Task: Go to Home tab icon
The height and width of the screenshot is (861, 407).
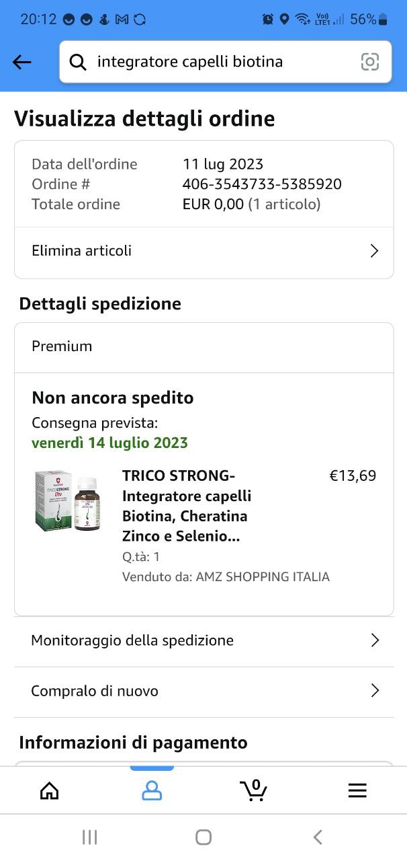Action: click(x=50, y=791)
